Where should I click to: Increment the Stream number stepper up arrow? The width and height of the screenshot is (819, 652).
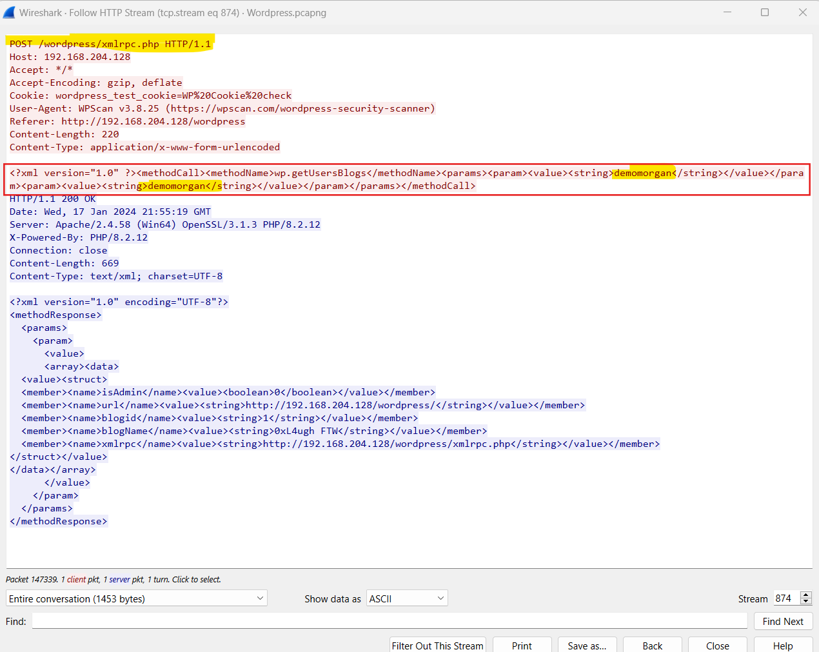(x=806, y=595)
